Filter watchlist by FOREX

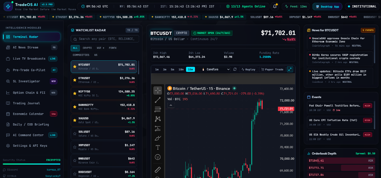click(113, 48)
